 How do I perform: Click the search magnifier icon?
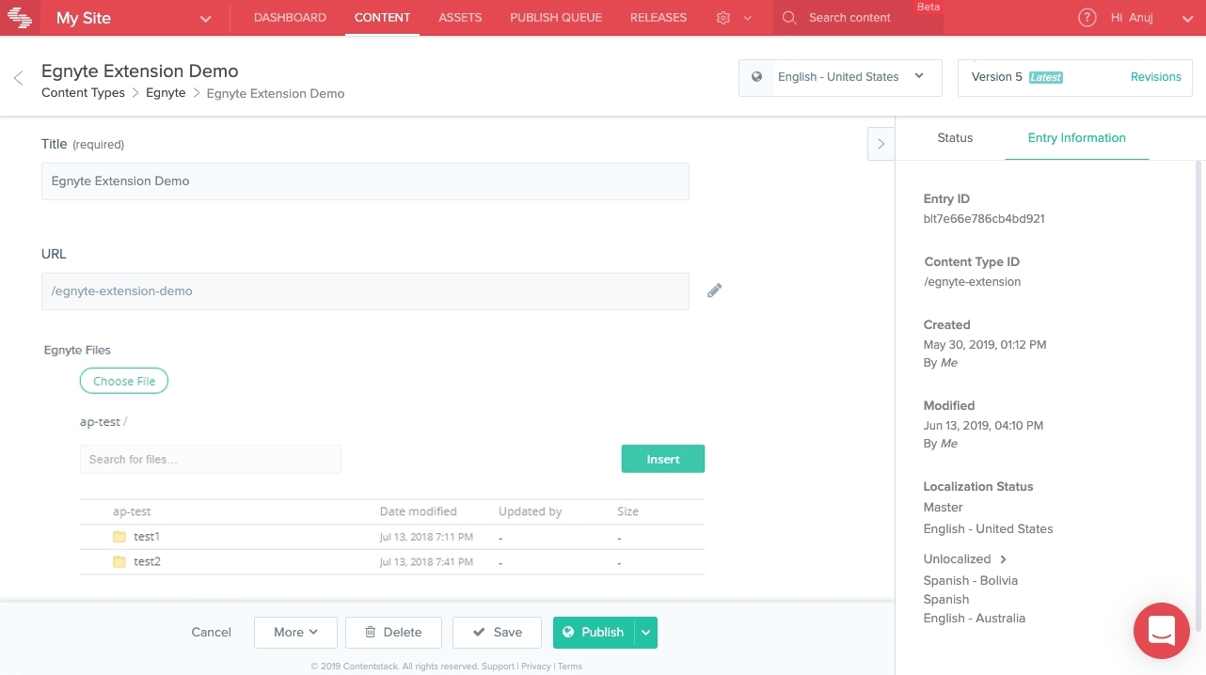789,18
